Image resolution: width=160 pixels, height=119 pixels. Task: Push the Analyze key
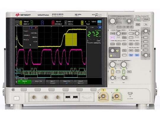pyautogui.click(x=113, y=44)
